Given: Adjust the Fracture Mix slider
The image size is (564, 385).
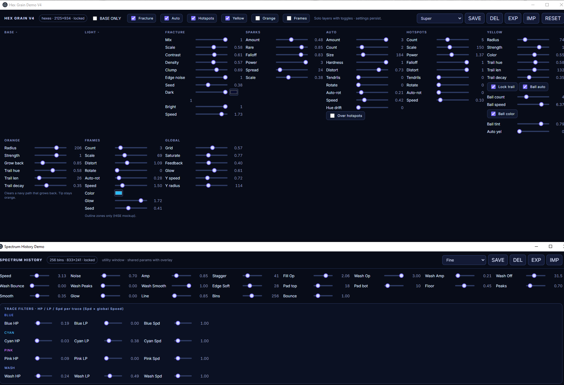Looking at the screenshot, I should [212, 40].
